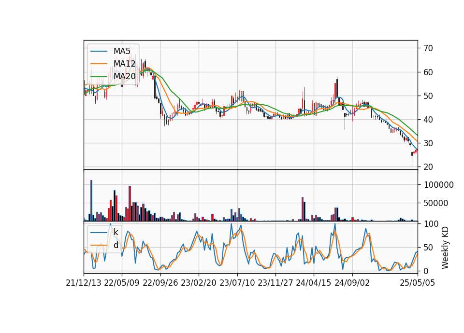Click the k legend label in KD panel

tap(116, 233)
